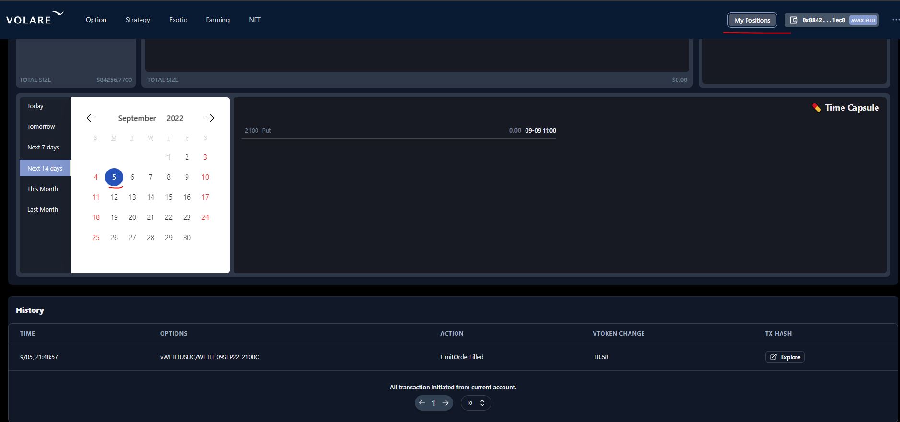The image size is (900, 422).
Task: Open the NFT menu
Action: pos(255,20)
